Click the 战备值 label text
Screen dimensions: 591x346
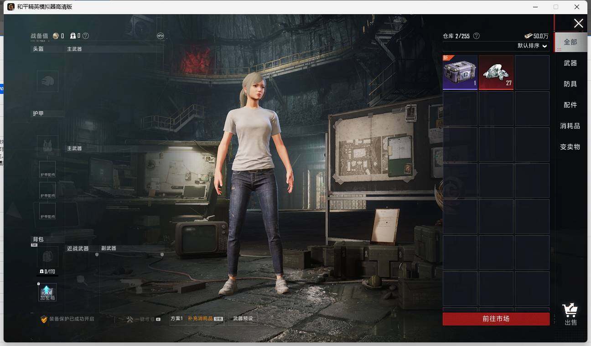coord(39,36)
